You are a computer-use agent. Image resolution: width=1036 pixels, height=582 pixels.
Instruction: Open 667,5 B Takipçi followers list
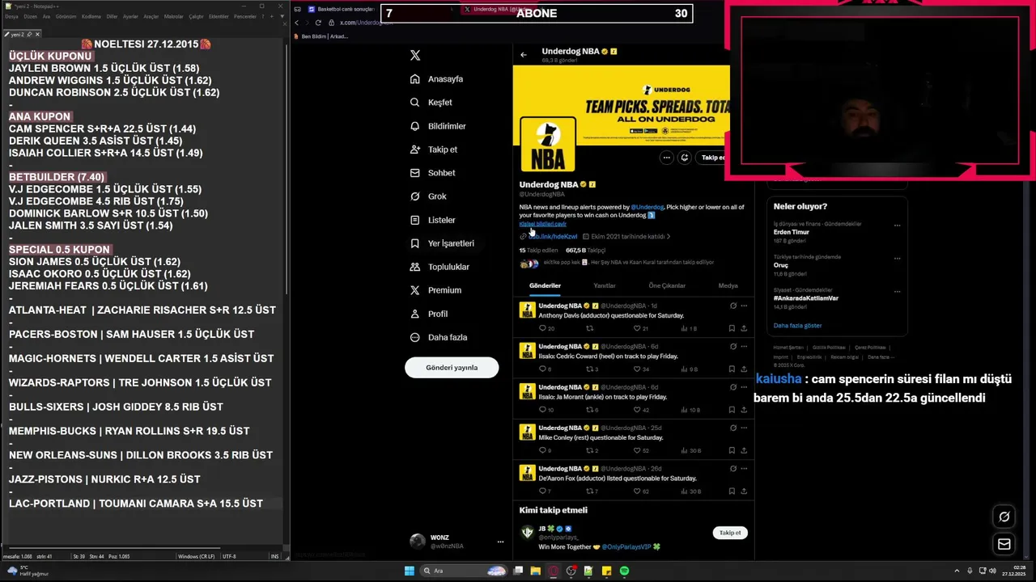(585, 251)
